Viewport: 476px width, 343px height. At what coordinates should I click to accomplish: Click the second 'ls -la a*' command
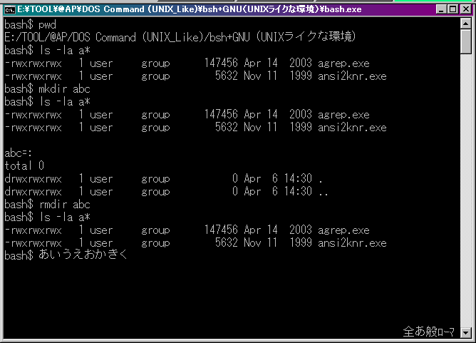(65, 101)
